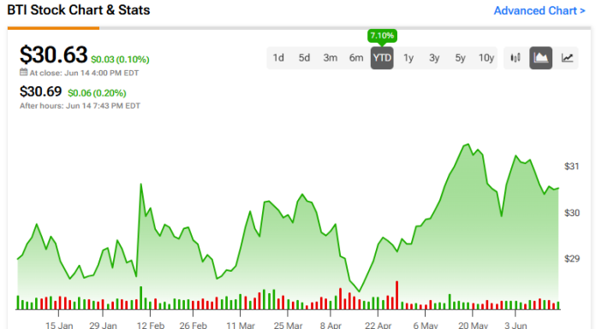
Task: Click the 7.10% YTD performance badge
Action: tap(382, 36)
